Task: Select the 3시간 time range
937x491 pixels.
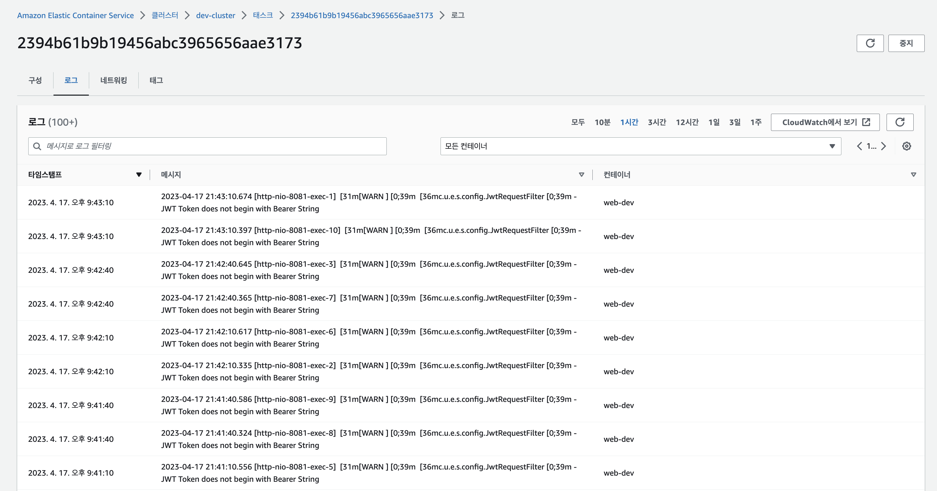Action: 657,122
